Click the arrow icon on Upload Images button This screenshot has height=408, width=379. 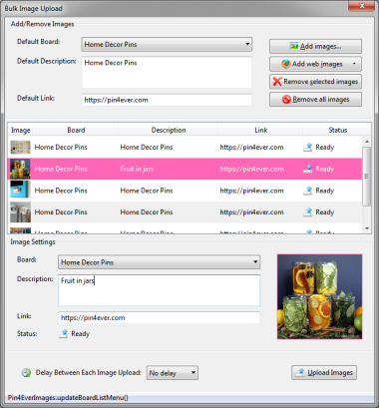click(x=301, y=372)
